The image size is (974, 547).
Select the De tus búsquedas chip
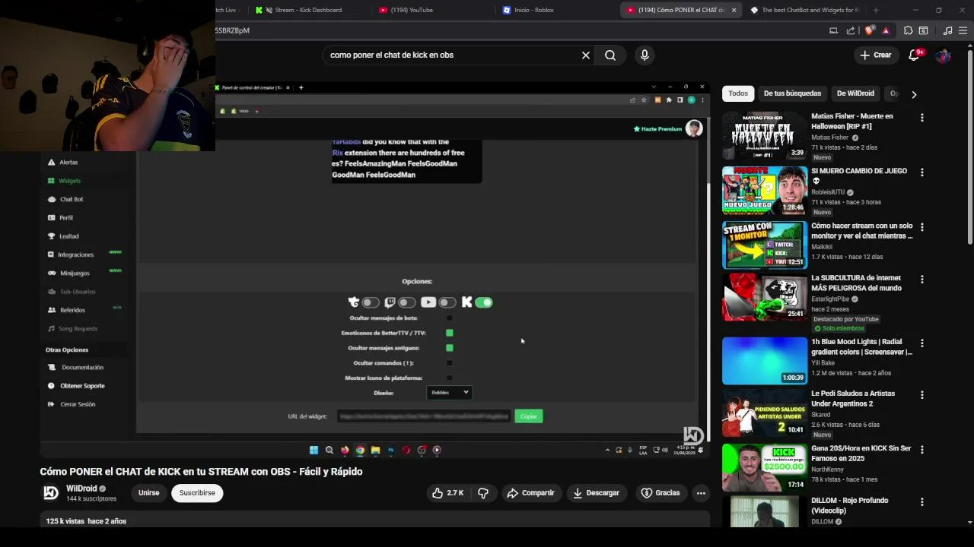[x=792, y=93]
